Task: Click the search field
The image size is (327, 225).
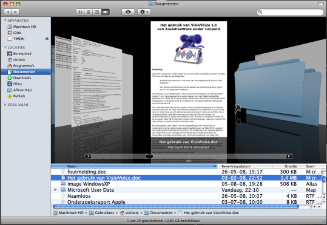Action: 290,12
